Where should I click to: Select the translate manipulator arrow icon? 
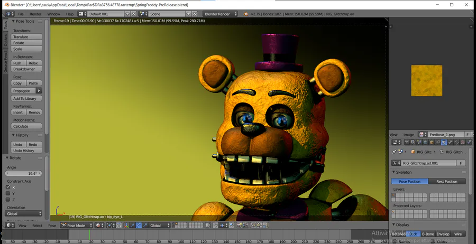[132, 225]
